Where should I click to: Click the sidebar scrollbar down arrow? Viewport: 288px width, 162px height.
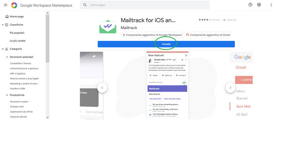pos(47,117)
